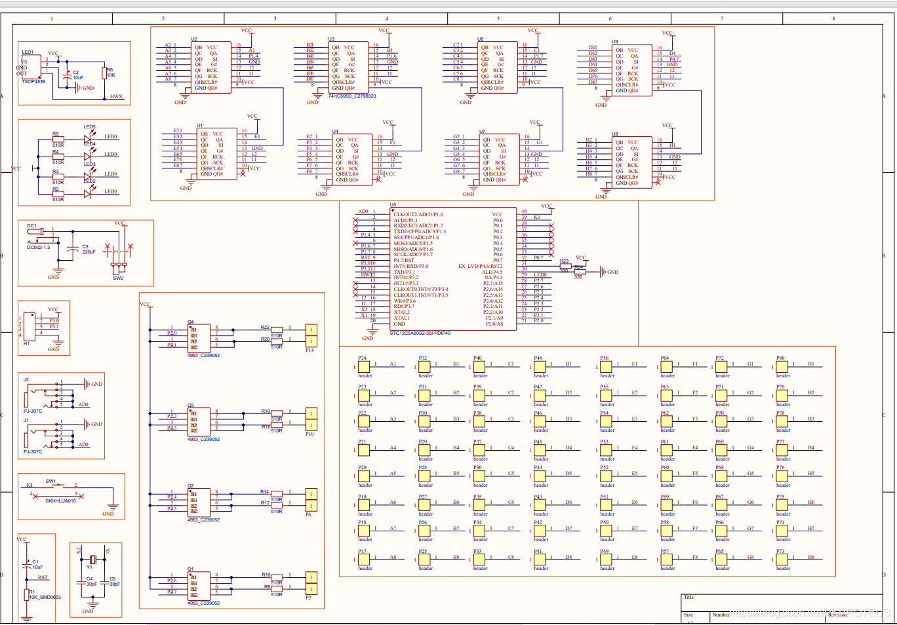Select the U2 shift register chip

(x=211, y=67)
